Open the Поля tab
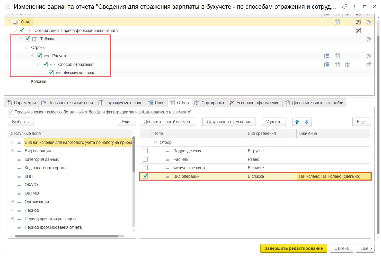 pos(156,103)
